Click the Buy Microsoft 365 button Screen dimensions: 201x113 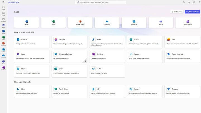click(192, 12)
